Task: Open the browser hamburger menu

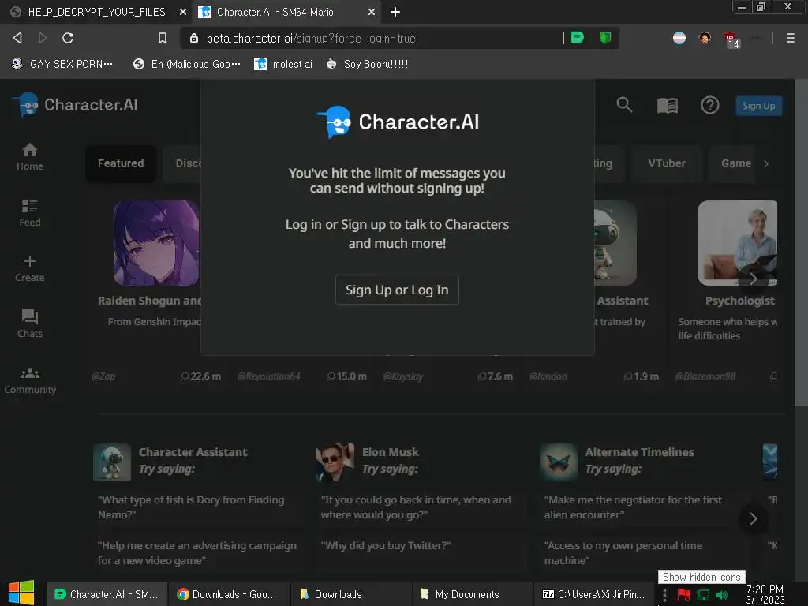Action: click(790, 38)
